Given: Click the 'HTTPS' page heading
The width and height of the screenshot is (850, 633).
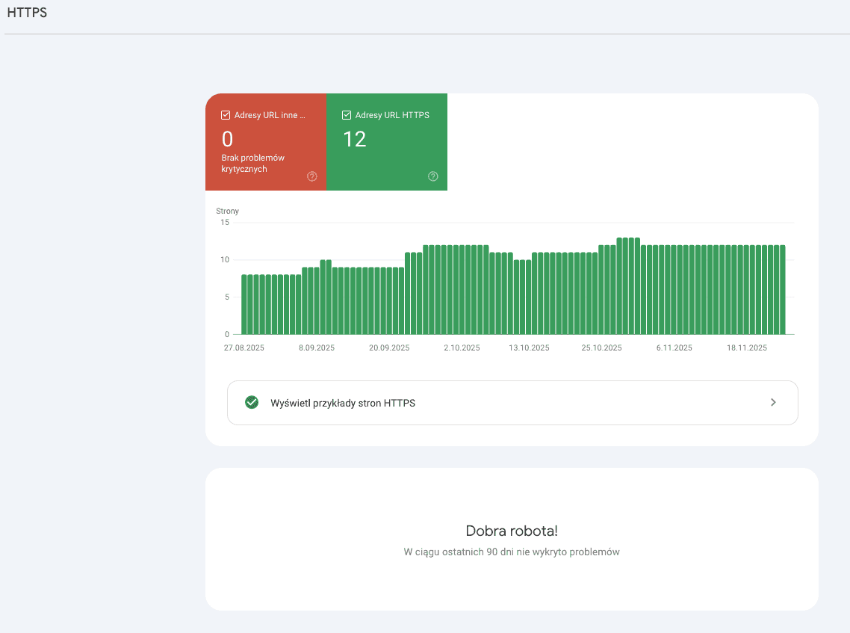Looking at the screenshot, I should click(27, 13).
